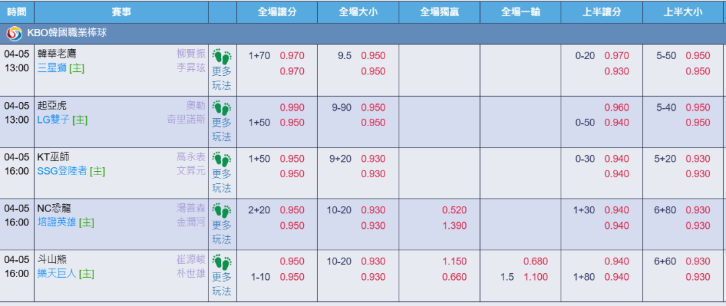Select the 0.660 獨贏 odds for 樂天巨人
This screenshot has height=306, width=726.
coord(454,277)
